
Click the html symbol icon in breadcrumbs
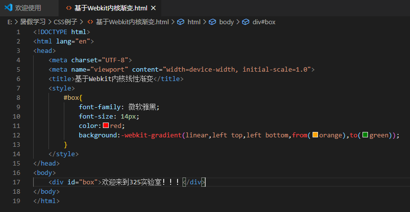[181, 22]
